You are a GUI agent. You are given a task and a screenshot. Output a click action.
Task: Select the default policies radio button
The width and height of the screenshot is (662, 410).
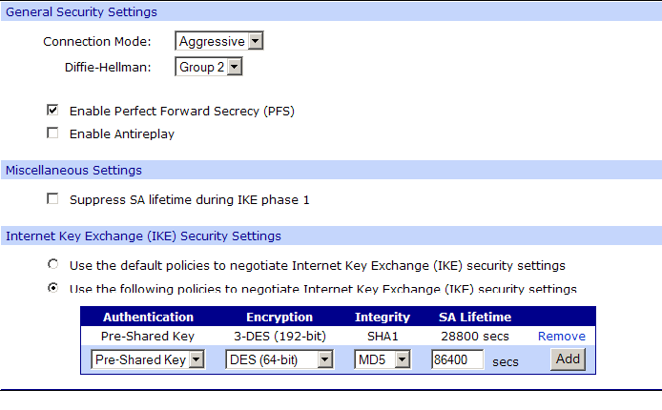(52, 265)
